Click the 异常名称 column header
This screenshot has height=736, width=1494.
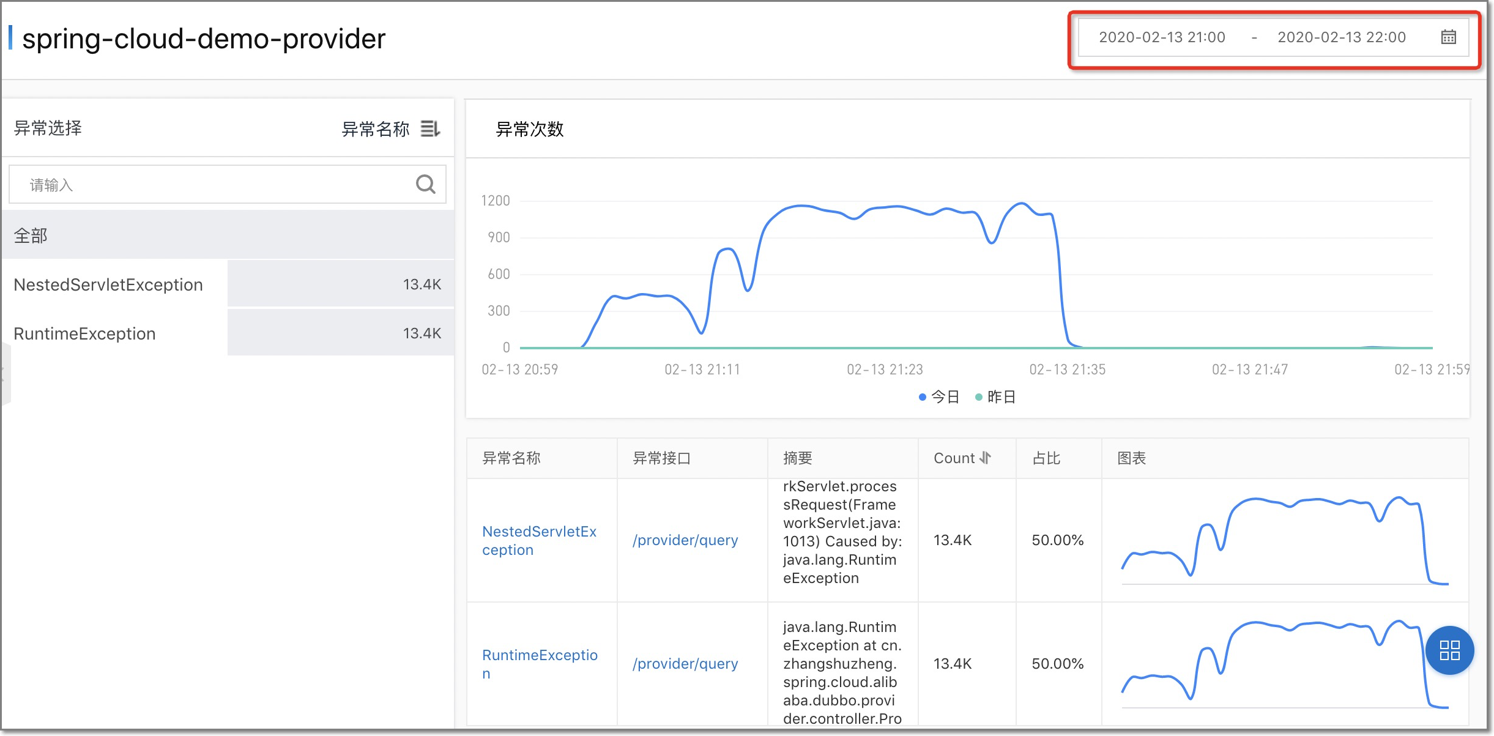pos(511,458)
